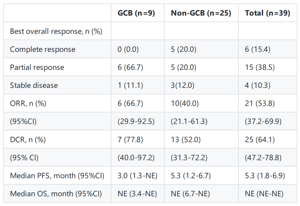Select the Best overall response row label
This screenshot has width=300, height=206.
click(x=56, y=31)
